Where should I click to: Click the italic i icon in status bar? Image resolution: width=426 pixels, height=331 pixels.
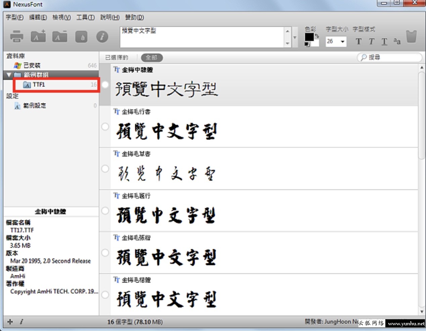pos(21,322)
